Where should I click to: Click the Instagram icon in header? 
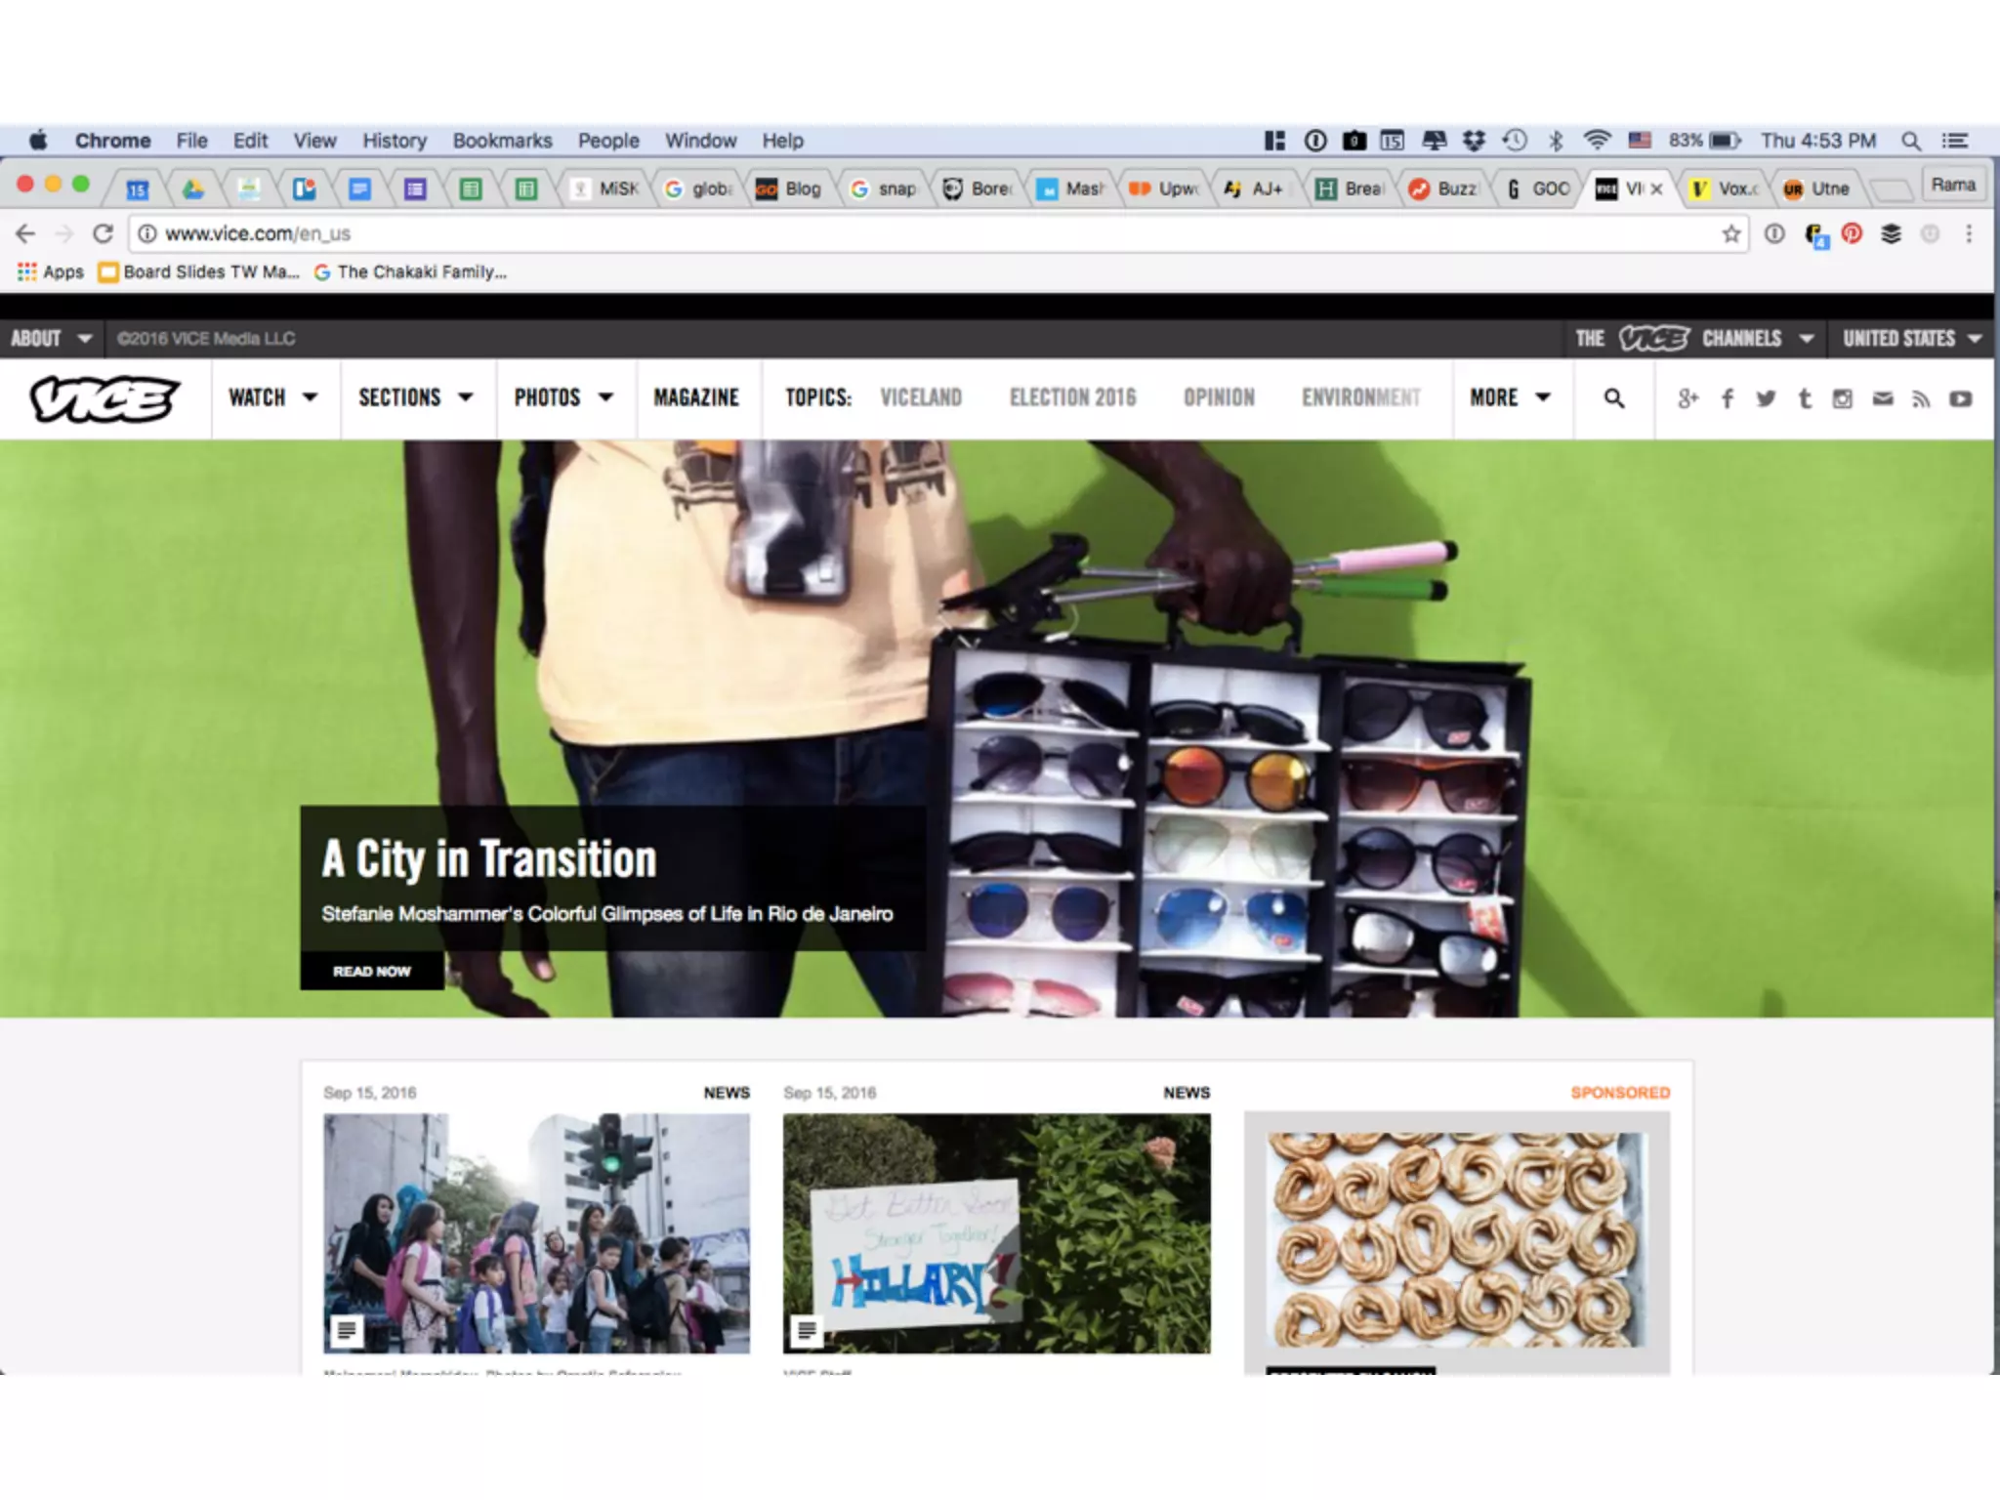tap(1843, 398)
